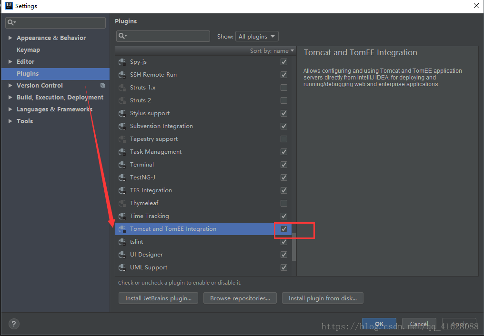
Task: Confirm settings with OK button
Action: point(379,324)
